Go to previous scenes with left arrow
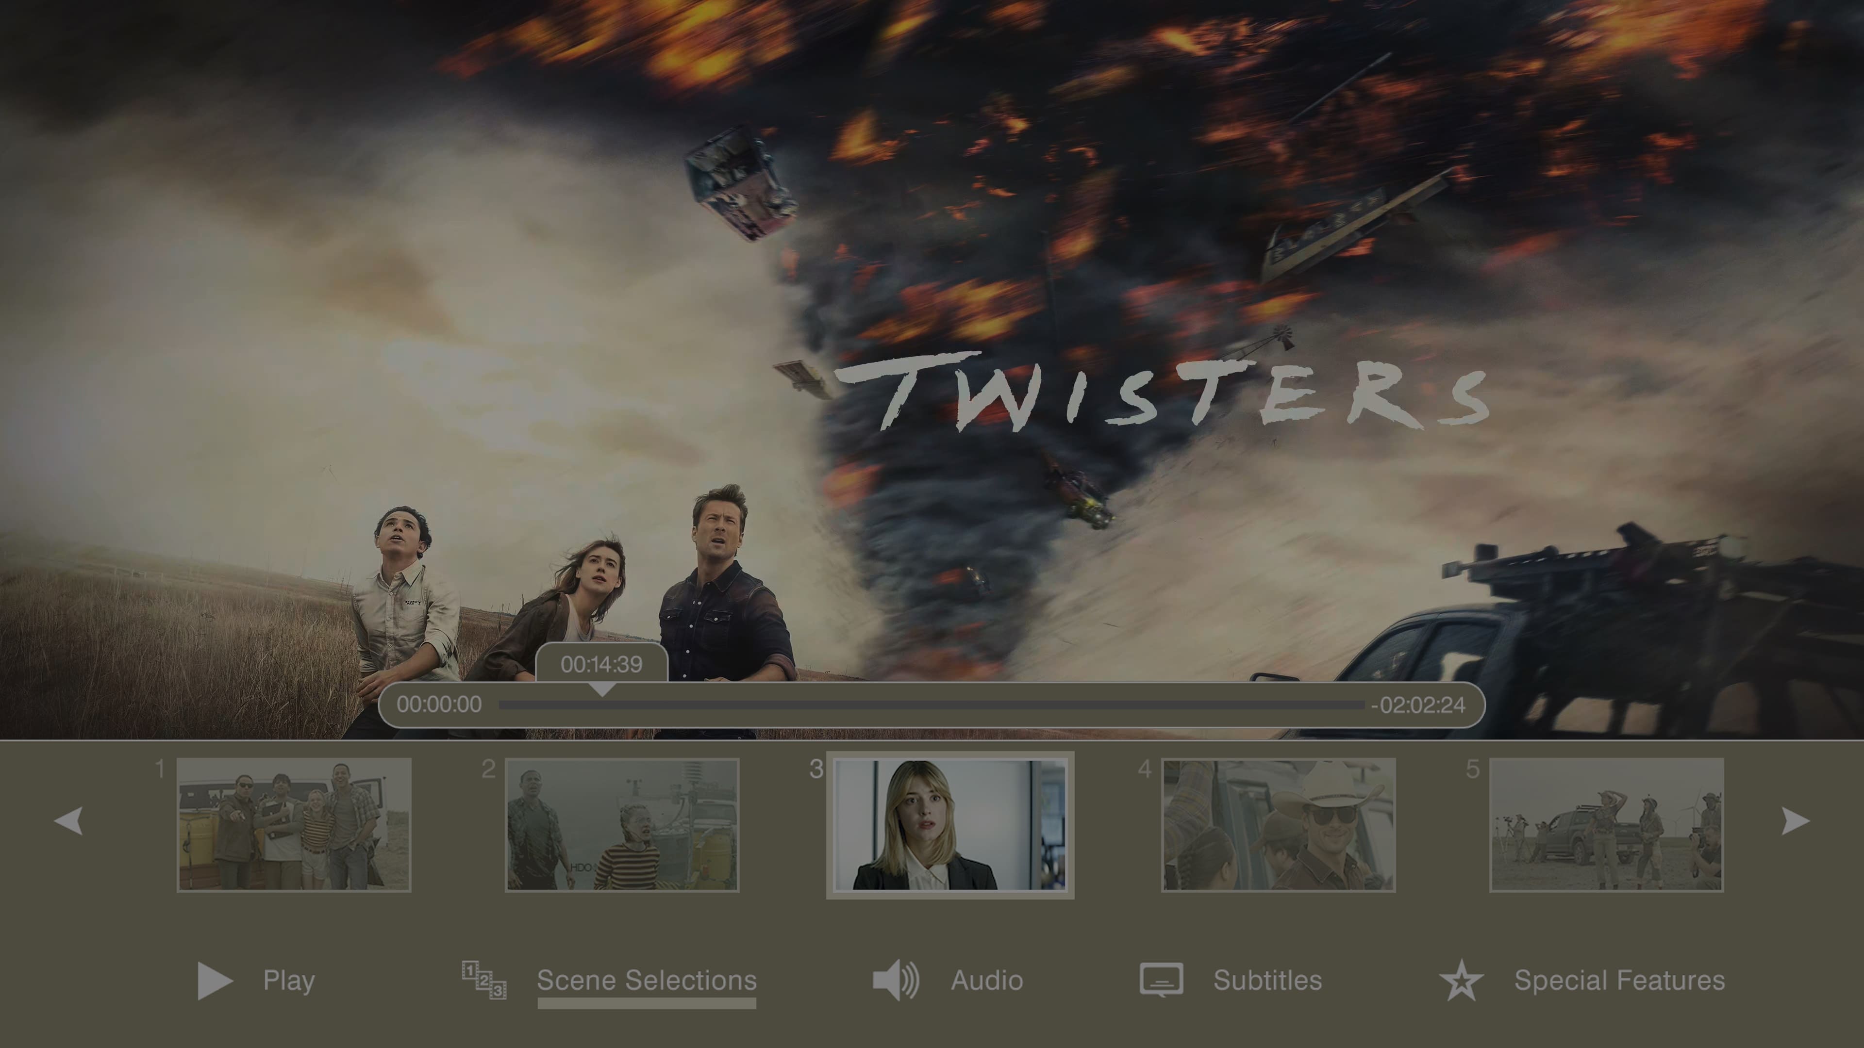Viewport: 1864px width, 1048px height. (69, 821)
